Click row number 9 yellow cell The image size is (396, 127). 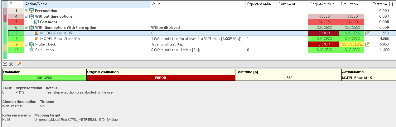16,44
